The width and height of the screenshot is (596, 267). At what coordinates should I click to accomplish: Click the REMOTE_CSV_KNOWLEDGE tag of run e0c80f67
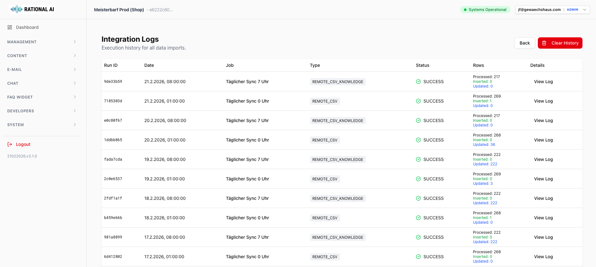point(338,121)
